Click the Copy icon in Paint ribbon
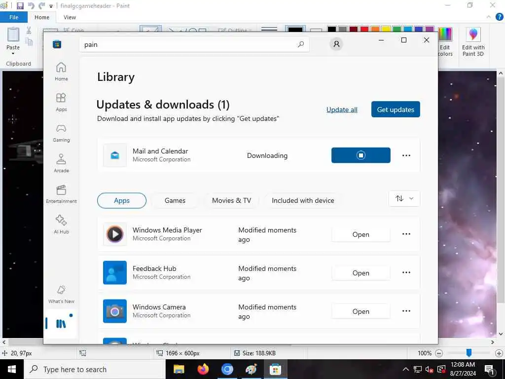505x379 pixels. coord(29,42)
